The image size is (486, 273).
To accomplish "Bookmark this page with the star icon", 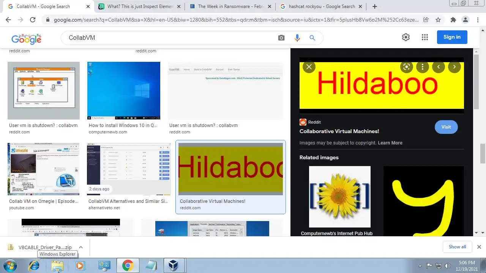I will pyautogui.click(x=438, y=20).
